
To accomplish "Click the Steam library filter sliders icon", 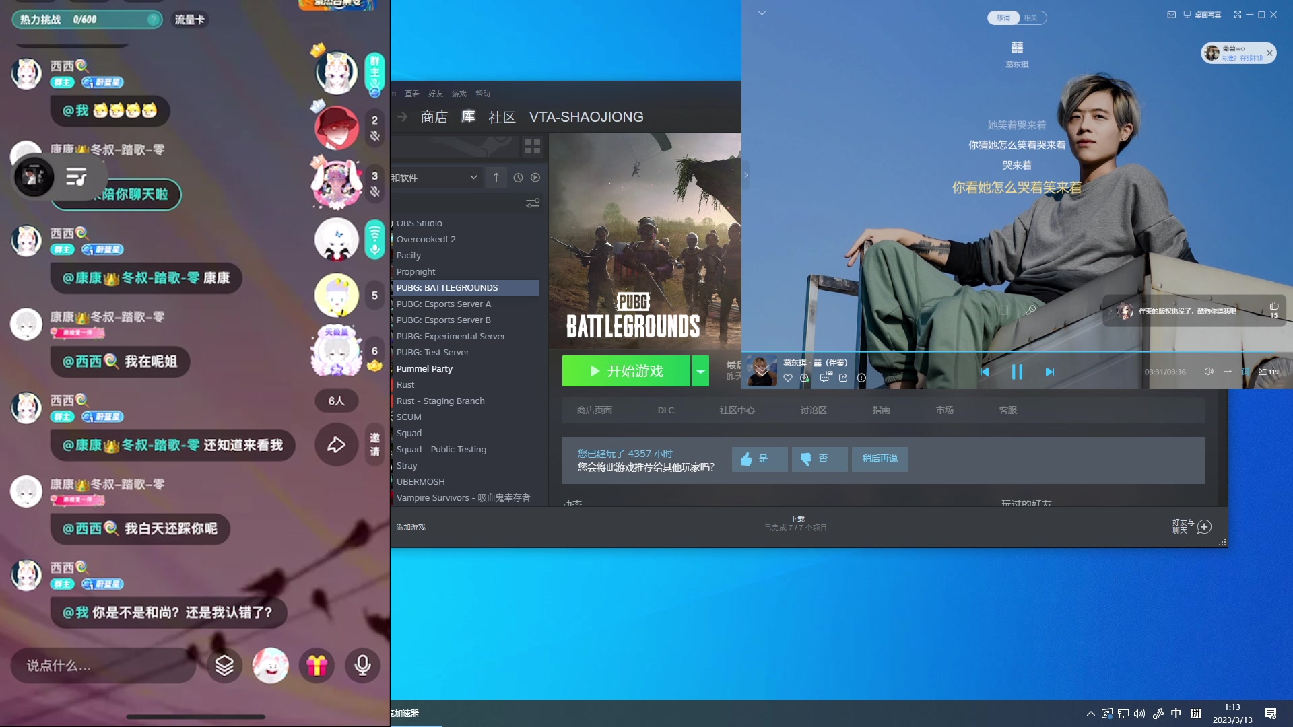I will pyautogui.click(x=532, y=203).
